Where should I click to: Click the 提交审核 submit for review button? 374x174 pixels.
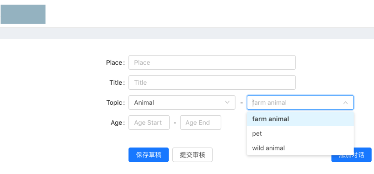pos(192,155)
